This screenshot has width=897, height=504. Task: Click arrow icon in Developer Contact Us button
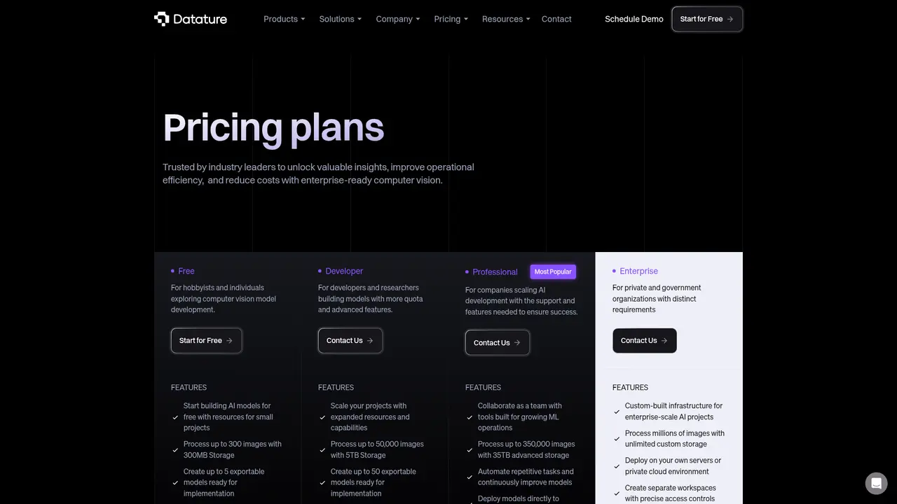(x=370, y=341)
